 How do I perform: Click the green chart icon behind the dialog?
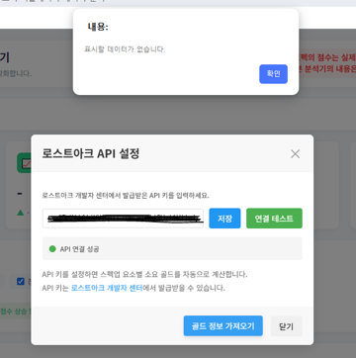(24, 163)
